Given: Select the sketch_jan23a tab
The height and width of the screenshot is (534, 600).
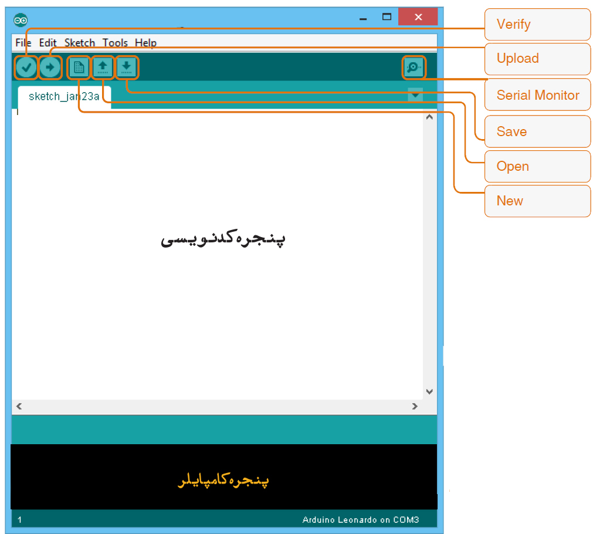Looking at the screenshot, I should coord(64,97).
